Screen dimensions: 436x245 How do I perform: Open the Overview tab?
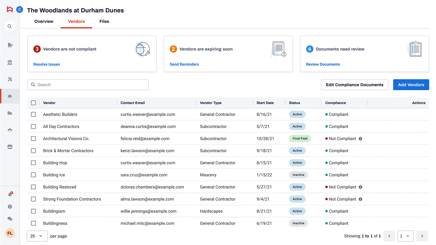(x=44, y=21)
